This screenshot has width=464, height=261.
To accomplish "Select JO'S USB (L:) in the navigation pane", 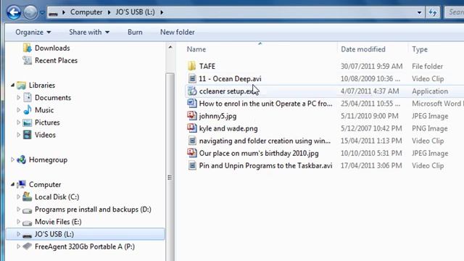I will 85,234.
